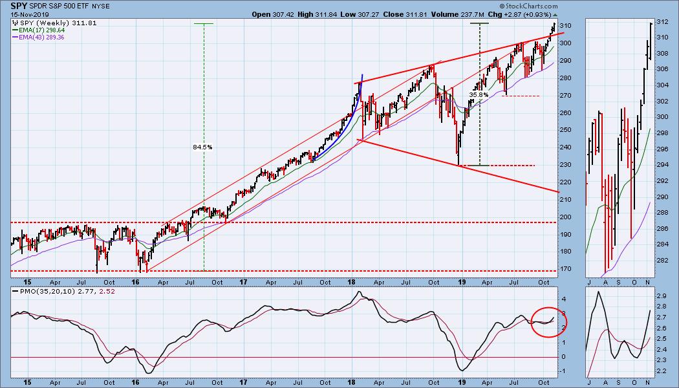
Task: Select the date 15-Nov-2019 label
Action: (28, 14)
